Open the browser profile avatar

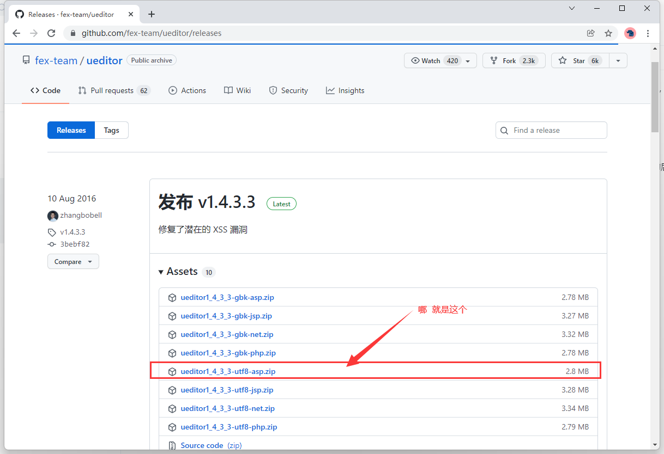[630, 33]
